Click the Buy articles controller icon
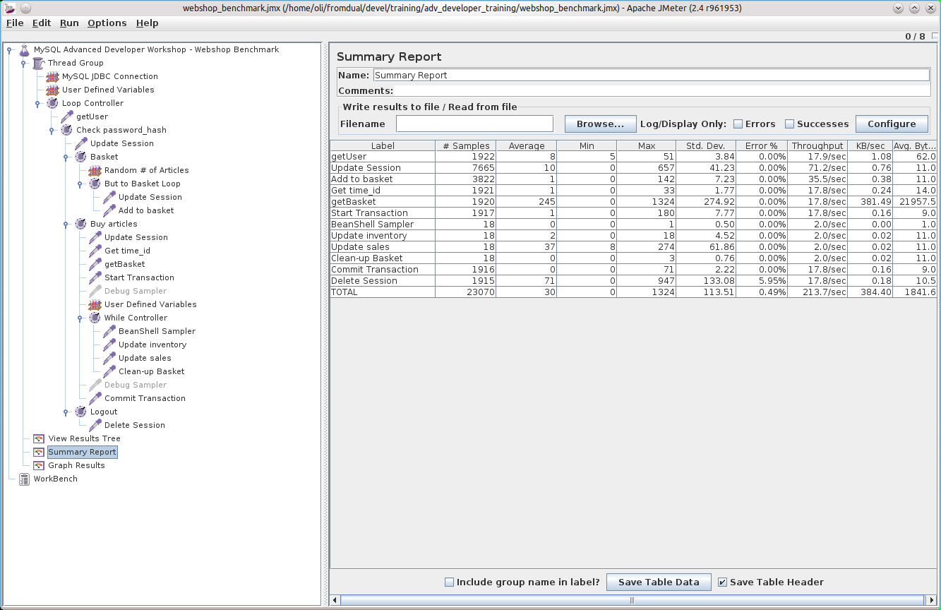941x610 pixels. (x=81, y=224)
